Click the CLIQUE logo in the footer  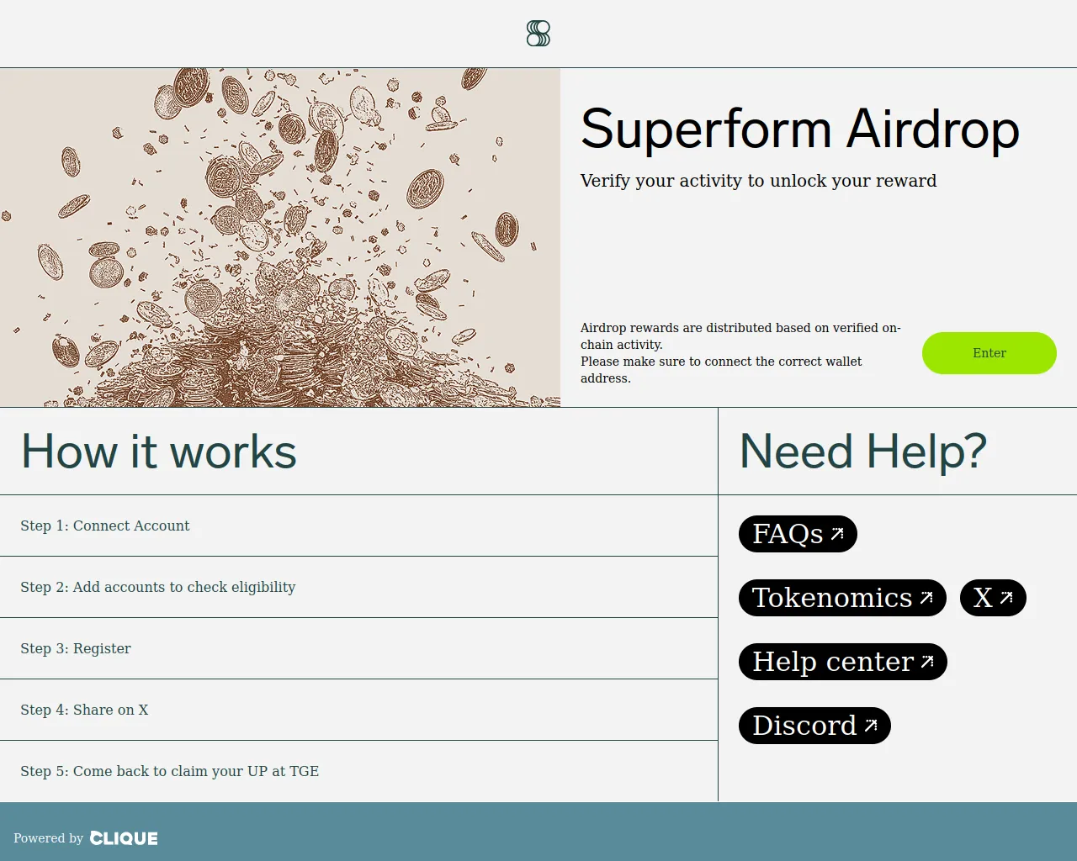[x=124, y=838]
